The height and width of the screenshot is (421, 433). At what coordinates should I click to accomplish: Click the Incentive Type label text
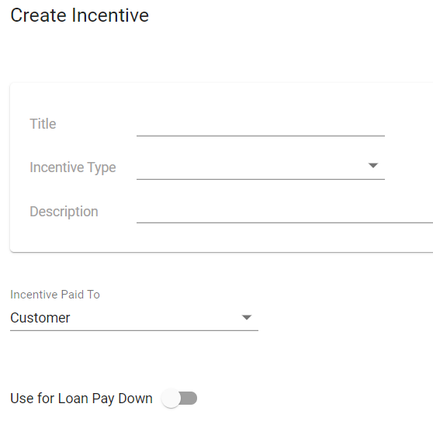pos(73,167)
